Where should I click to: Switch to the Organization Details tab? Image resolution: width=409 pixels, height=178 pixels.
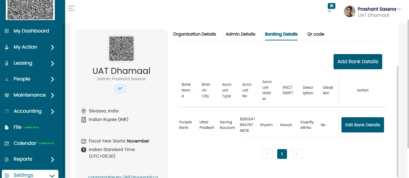pyautogui.click(x=194, y=34)
